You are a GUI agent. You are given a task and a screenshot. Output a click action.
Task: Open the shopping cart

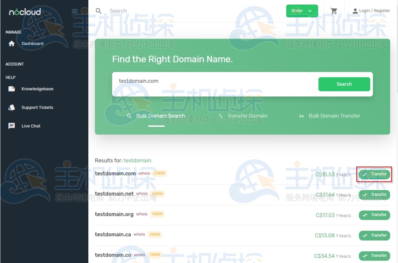click(x=334, y=11)
